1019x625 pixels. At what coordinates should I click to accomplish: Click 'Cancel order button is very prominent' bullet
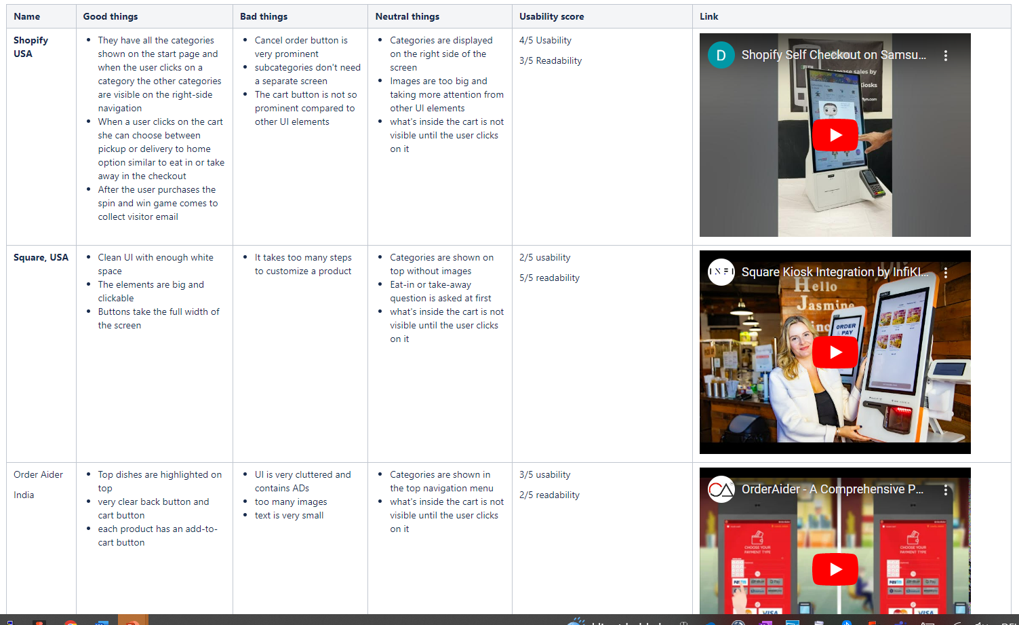pos(301,47)
